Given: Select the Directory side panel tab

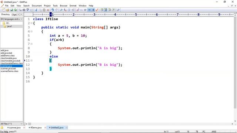Looking at the screenshot, I should pyautogui.click(x=6, y=14).
